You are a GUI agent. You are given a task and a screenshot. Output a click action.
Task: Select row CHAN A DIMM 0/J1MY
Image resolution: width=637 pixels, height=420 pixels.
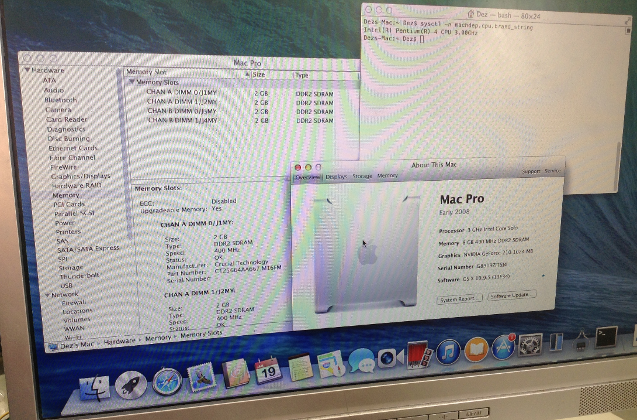242,93
